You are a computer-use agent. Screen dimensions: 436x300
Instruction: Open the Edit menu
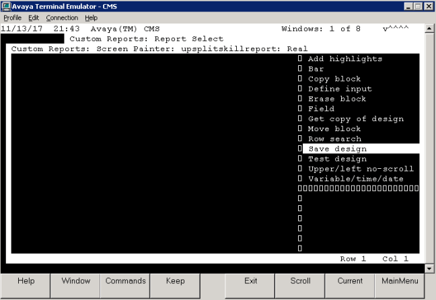coord(34,17)
